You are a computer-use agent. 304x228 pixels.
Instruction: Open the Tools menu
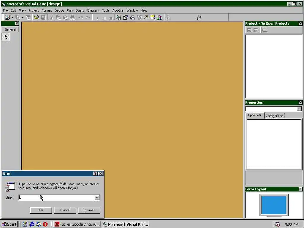pos(106,10)
